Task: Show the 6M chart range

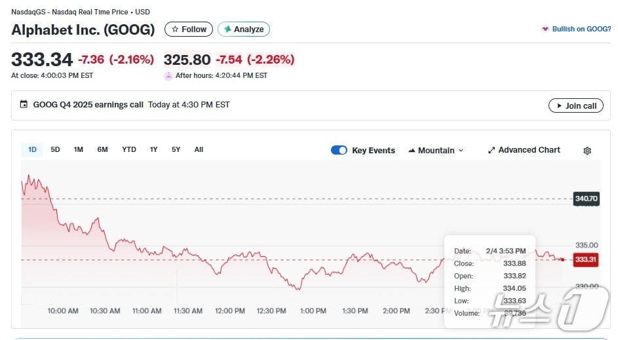Action: 102,149
